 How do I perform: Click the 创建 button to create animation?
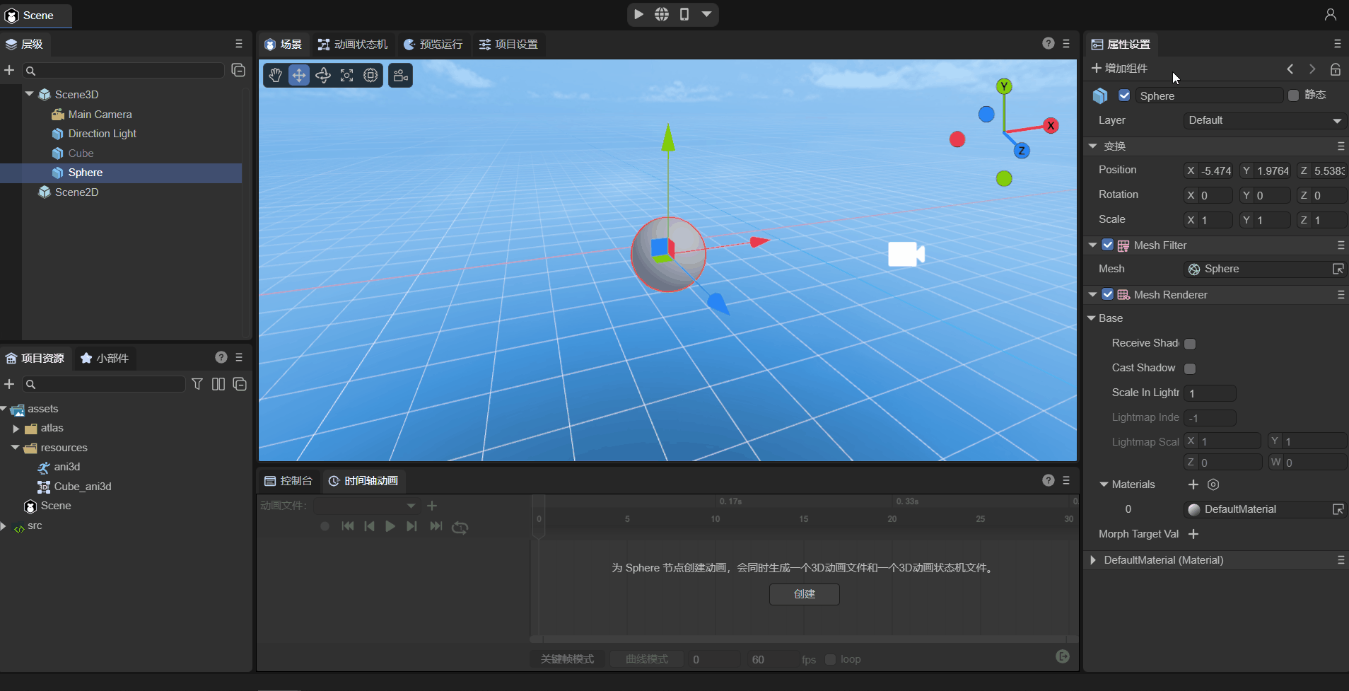(x=804, y=594)
